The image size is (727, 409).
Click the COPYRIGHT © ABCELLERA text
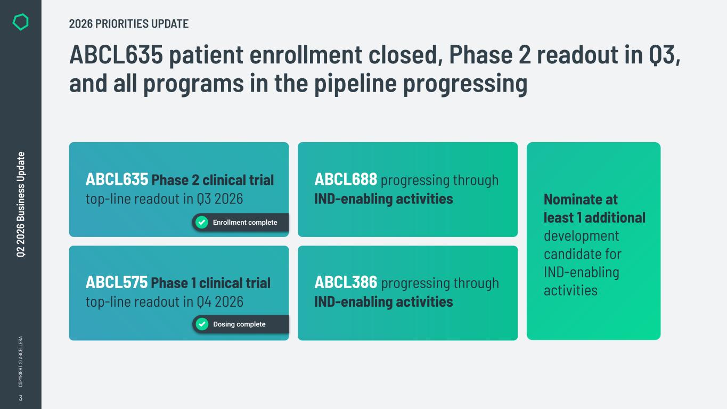[x=20, y=361]
